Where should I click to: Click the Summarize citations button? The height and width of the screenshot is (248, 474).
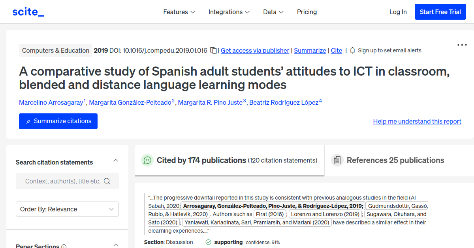click(x=58, y=121)
